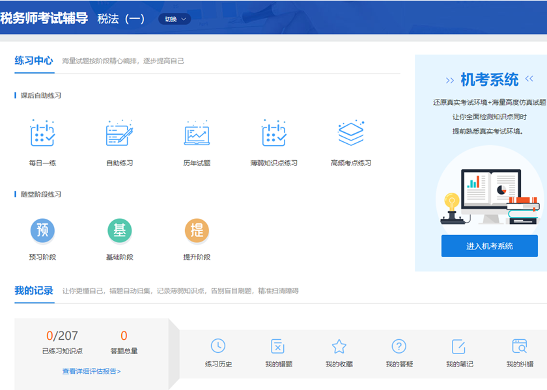547x390 pixels.
Task: Click the 进入机考系统 button
Action: click(x=489, y=246)
